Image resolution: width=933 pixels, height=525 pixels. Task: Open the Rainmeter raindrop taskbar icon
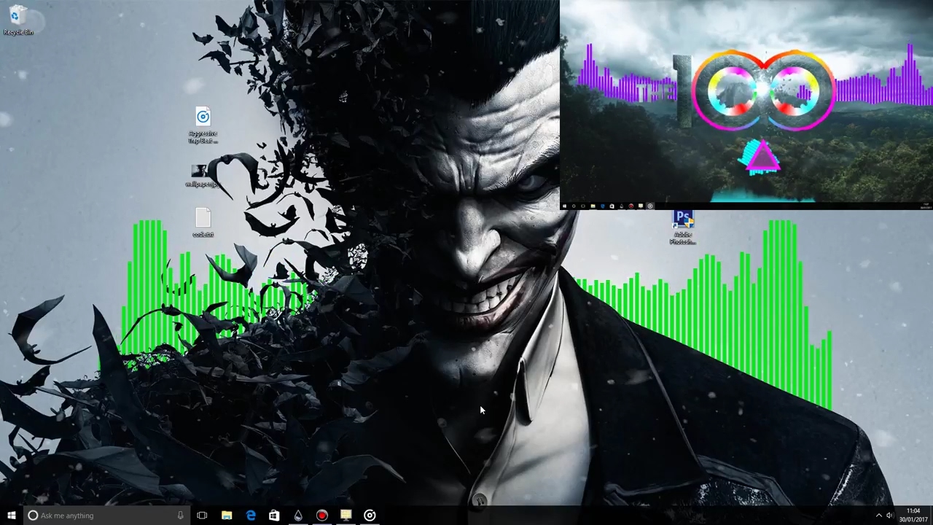298,516
